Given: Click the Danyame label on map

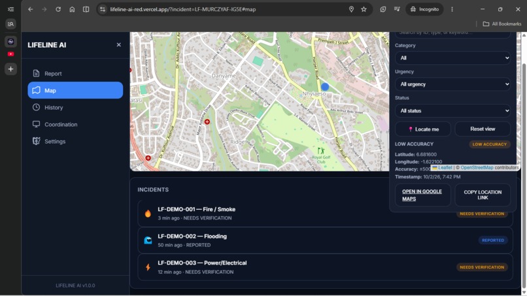Looking at the screenshot, I should [224, 76].
